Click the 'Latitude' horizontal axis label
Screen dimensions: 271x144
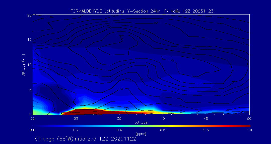coord(141,122)
